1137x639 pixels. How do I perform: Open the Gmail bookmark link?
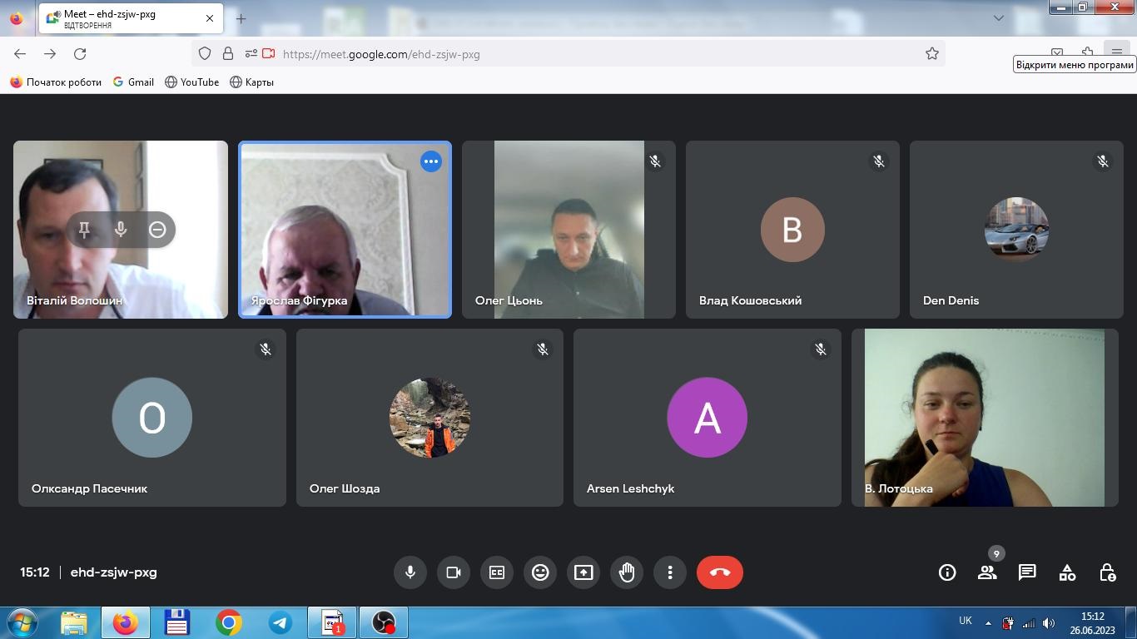coord(134,82)
